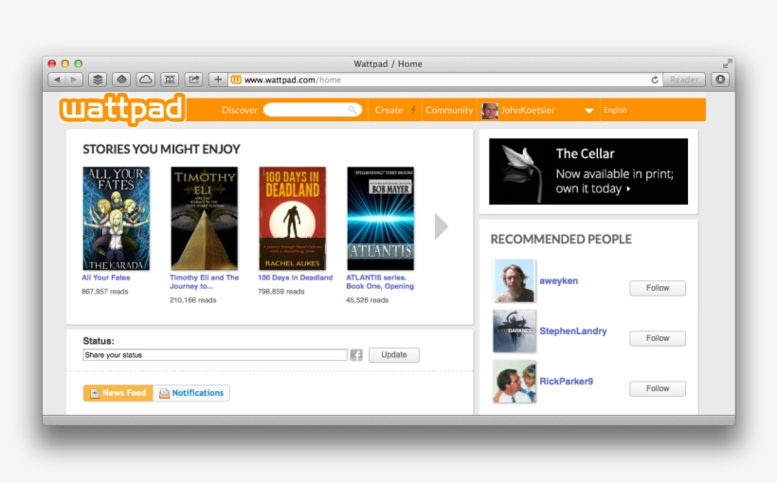Click the diamond layers toolbar icon
This screenshot has width=777, height=483.
121,80
